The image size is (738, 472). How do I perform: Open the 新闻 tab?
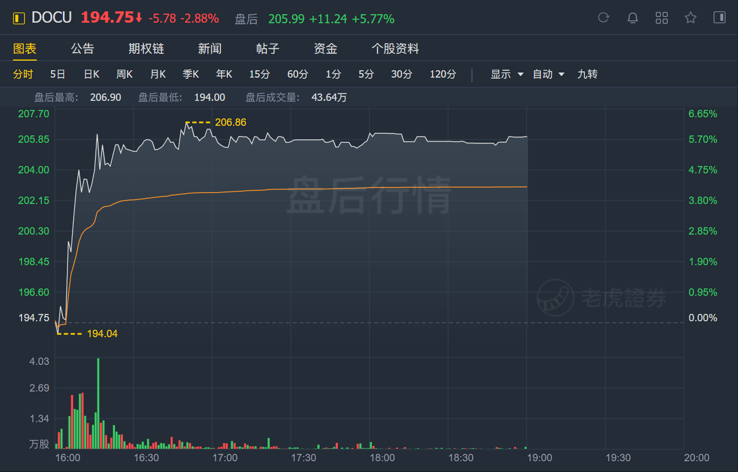[210, 49]
